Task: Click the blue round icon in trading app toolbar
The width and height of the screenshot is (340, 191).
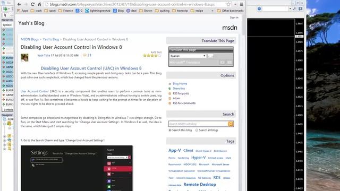Action: [259, 8]
